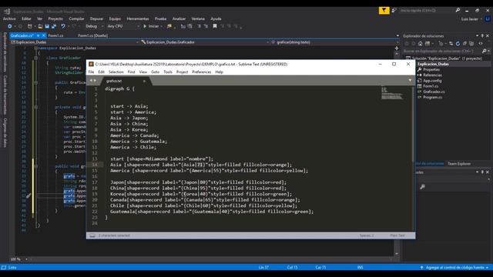The height and width of the screenshot is (277, 493).
Task: Select Properties node in Solution Explorer
Action: tap(431, 69)
